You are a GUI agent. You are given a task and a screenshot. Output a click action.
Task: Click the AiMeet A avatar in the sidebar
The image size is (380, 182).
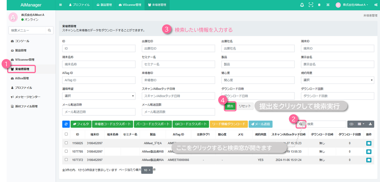click(x=13, y=17)
